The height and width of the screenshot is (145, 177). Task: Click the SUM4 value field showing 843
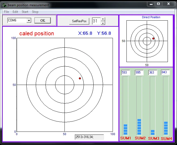click(x=165, y=72)
